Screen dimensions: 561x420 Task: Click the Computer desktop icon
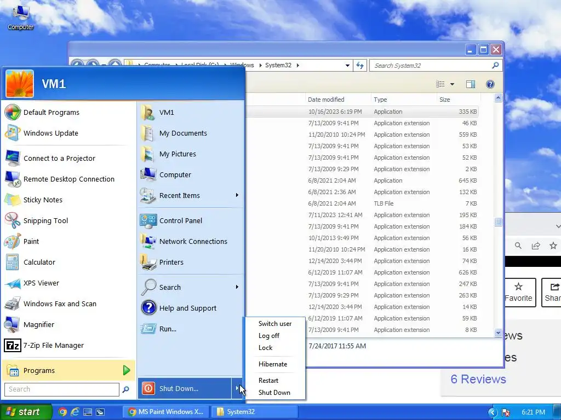(x=20, y=18)
